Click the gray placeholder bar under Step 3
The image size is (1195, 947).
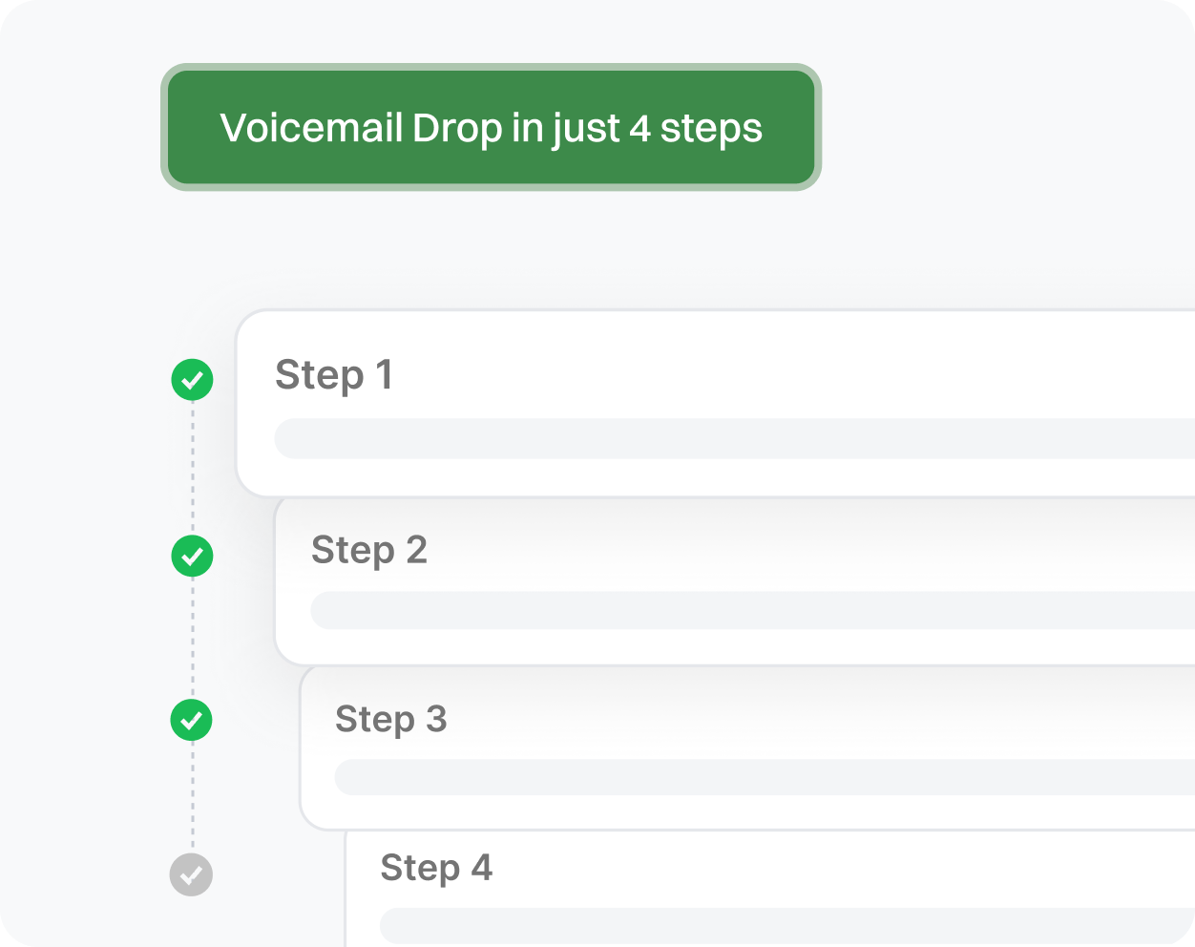pyautogui.click(x=764, y=777)
